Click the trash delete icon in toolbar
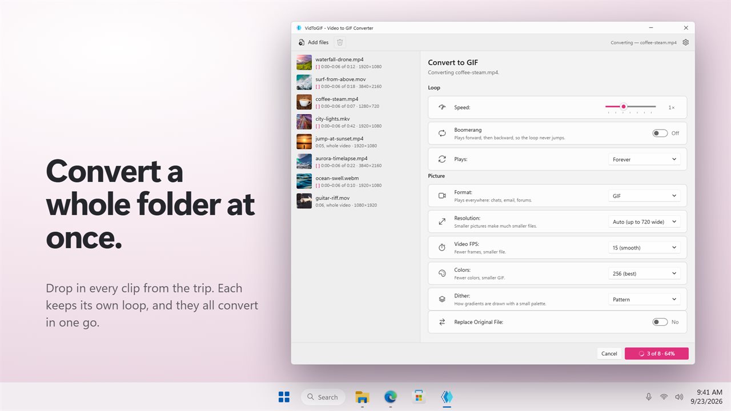Viewport: 731px width, 411px height. [340, 42]
